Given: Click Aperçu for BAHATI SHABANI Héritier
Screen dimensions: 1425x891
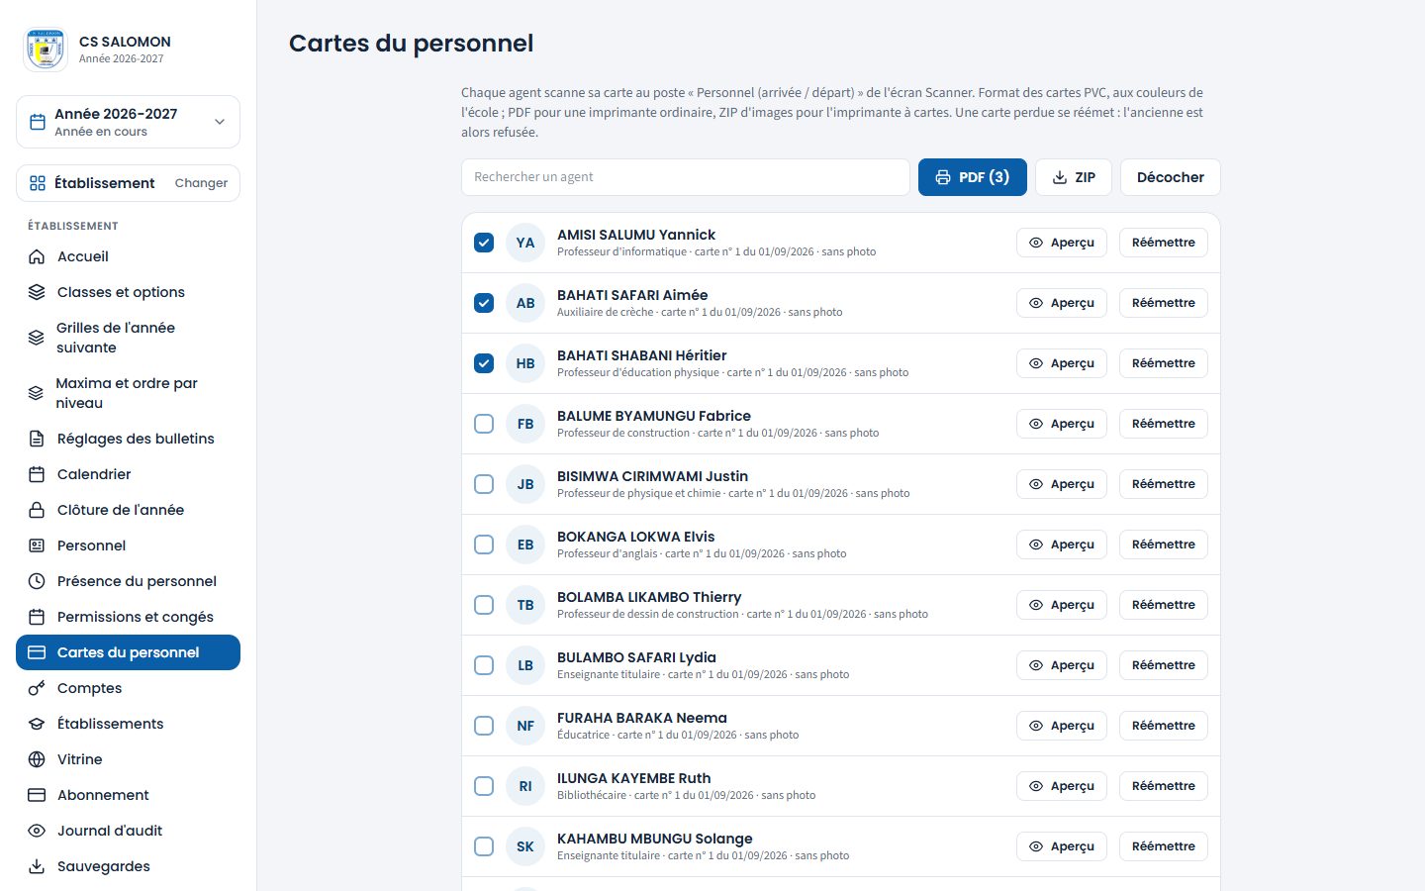Looking at the screenshot, I should coord(1062,363).
